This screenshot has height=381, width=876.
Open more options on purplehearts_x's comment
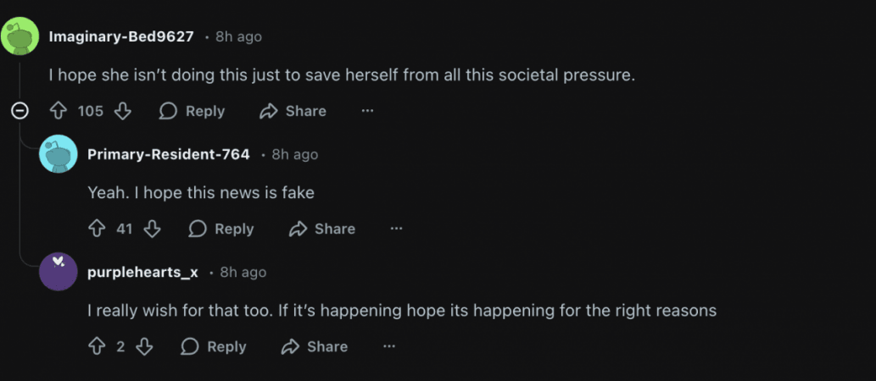[389, 346]
